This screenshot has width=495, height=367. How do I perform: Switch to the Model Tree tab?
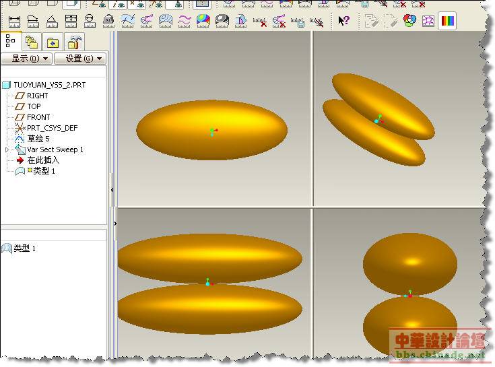pos(11,41)
